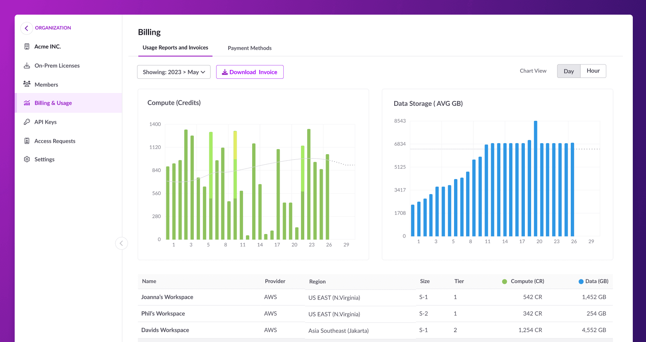The image size is (646, 342).
Task: Select Davids Workspace row name
Action: [165, 330]
